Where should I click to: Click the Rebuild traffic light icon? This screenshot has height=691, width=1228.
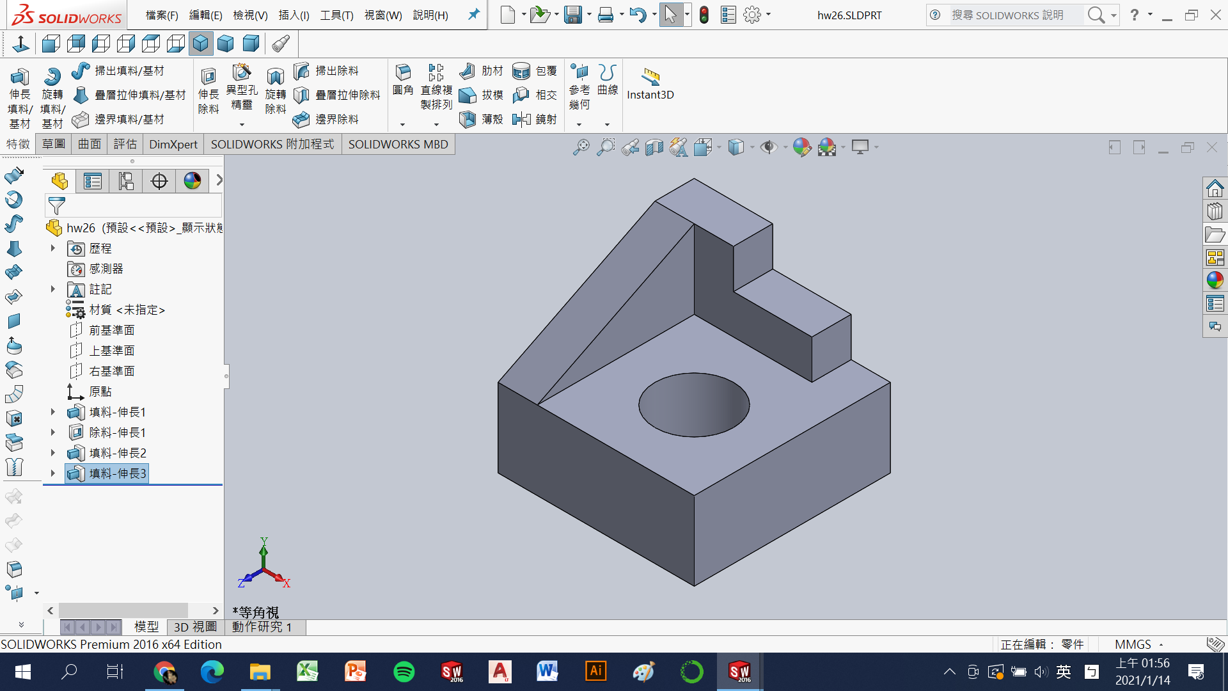click(x=704, y=15)
